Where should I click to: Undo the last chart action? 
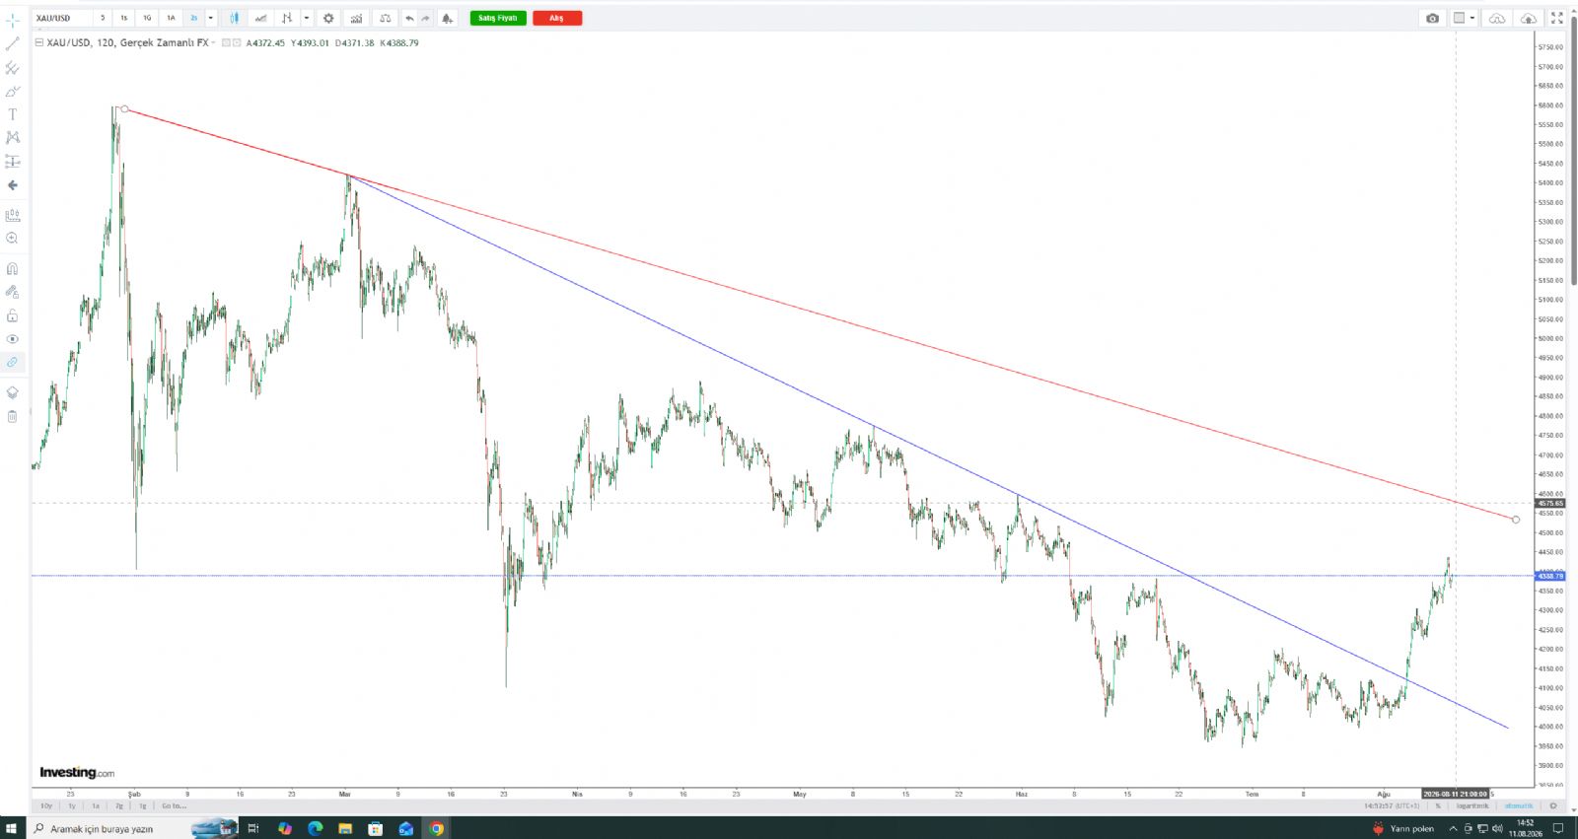point(409,18)
